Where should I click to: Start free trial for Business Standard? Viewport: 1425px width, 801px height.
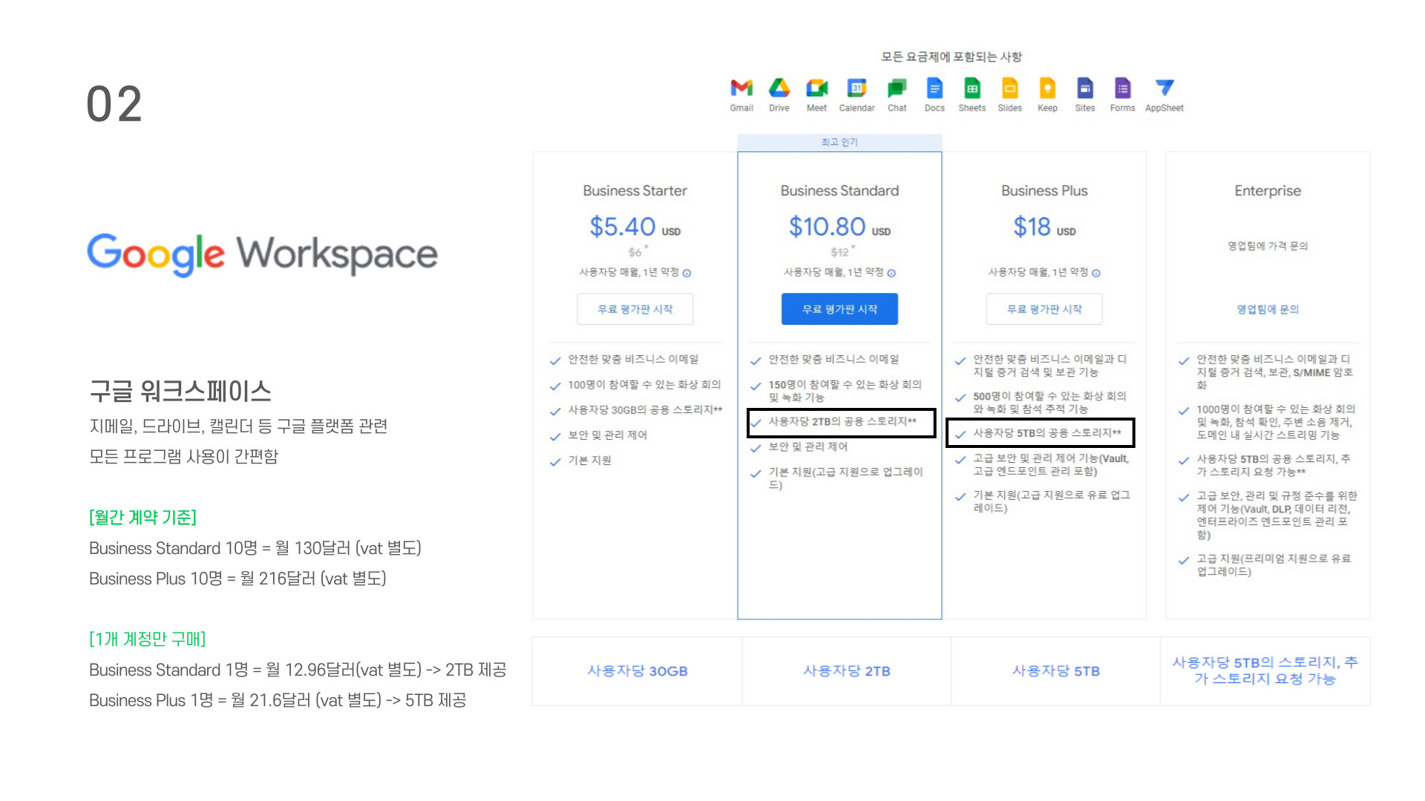839,309
